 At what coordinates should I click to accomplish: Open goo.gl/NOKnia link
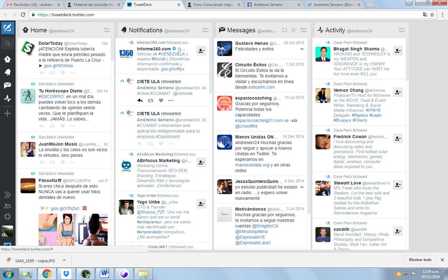58,66
